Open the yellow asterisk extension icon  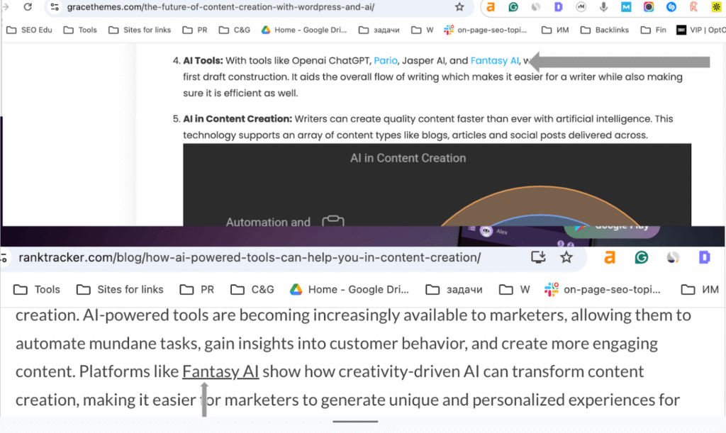click(x=716, y=7)
